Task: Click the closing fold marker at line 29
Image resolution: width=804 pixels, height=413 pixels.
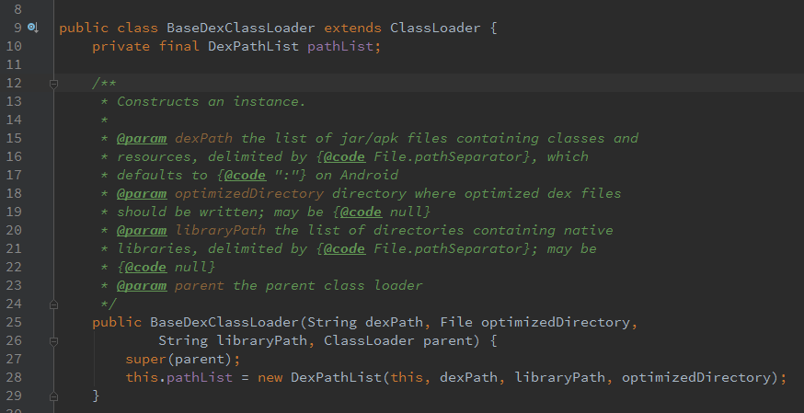Action: coord(53,396)
